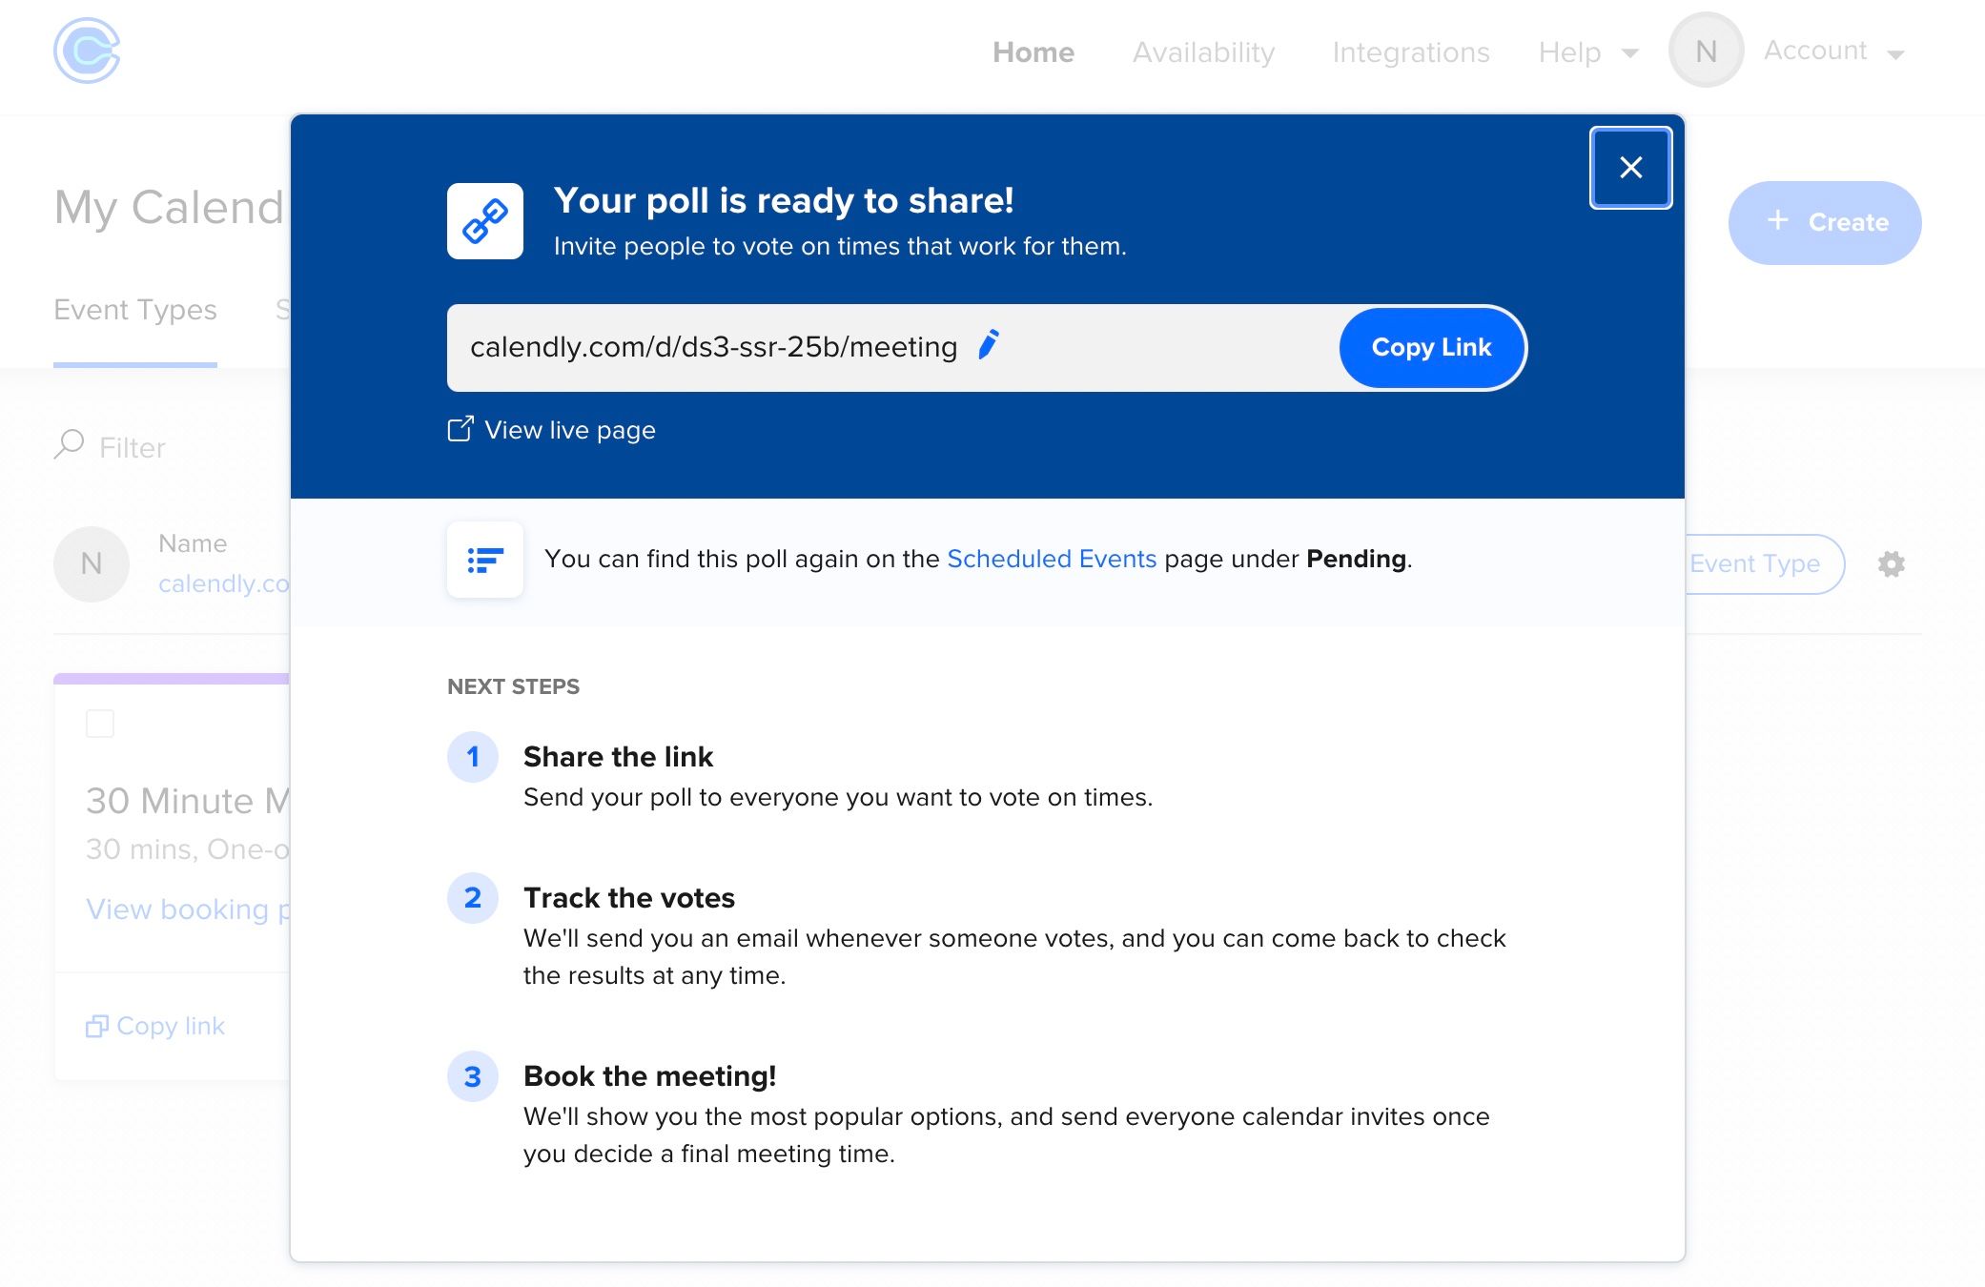This screenshot has height=1287, width=1985.
Task: Open the settings gear icon on the right
Action: (1892, 564)
